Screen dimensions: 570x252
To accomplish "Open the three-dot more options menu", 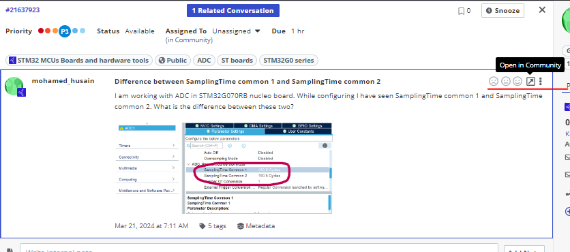I will point(541,81).
